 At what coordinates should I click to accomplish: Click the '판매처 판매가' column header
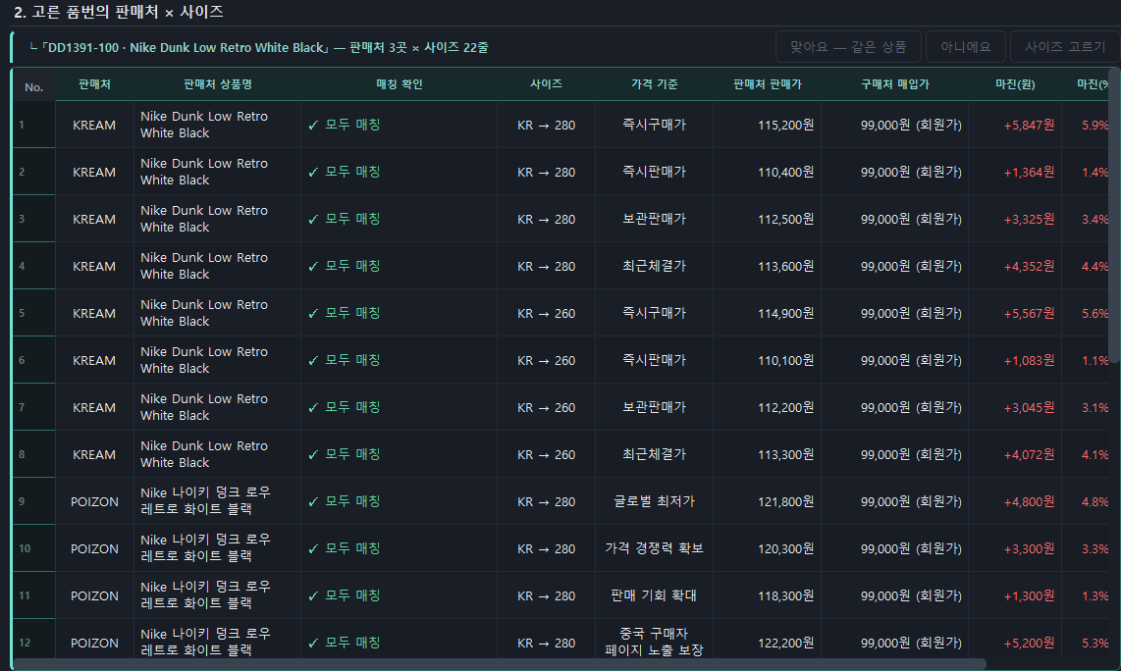coord(767,84)
